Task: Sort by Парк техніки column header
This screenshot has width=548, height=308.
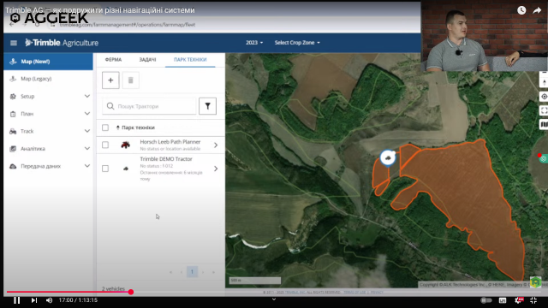Action: click(x=135, y=127)
